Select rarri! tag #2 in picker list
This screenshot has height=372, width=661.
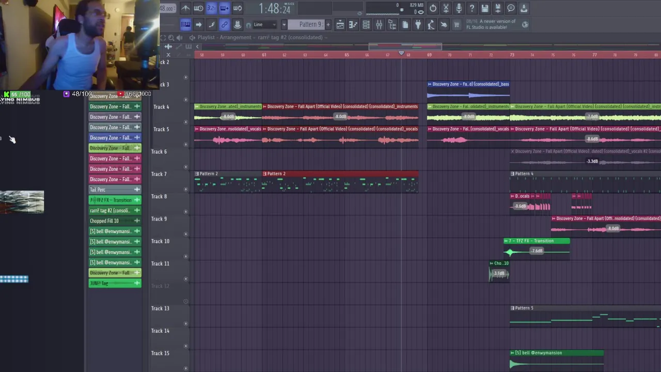pyautogui.click(x=115, y=210)
